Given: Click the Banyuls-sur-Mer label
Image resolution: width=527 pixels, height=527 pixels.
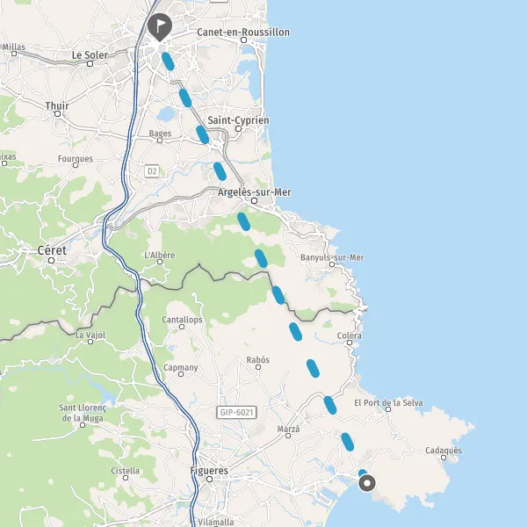Looking at the screenshot, I should click(x=332, y=257).
